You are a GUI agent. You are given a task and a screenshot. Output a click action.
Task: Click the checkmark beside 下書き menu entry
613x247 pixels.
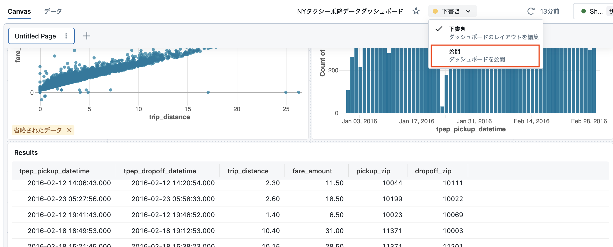click(439, 29)
